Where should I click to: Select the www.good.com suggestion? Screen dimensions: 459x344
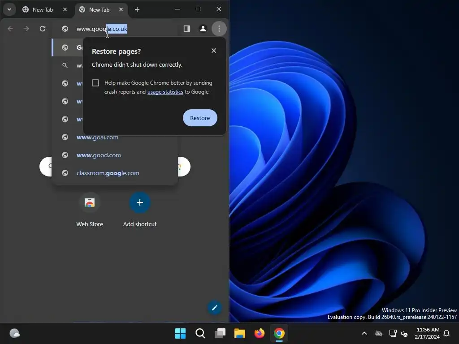[115, 155]
